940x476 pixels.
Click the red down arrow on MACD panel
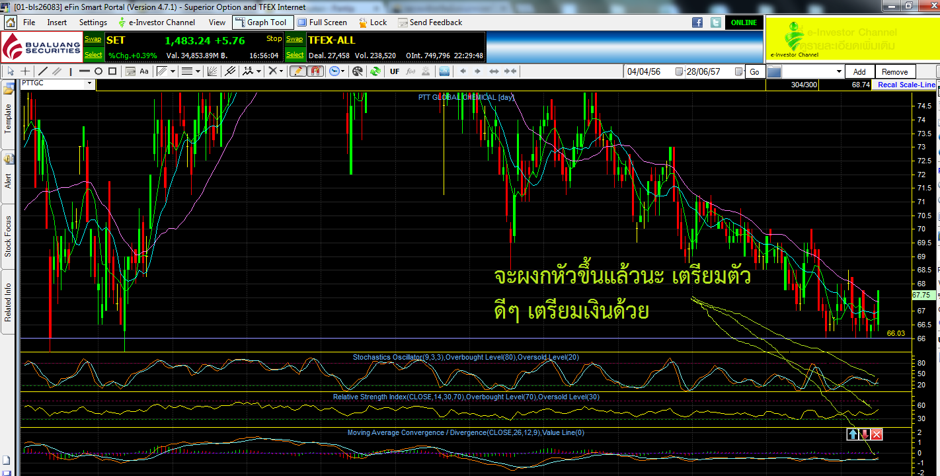[865, 434]
